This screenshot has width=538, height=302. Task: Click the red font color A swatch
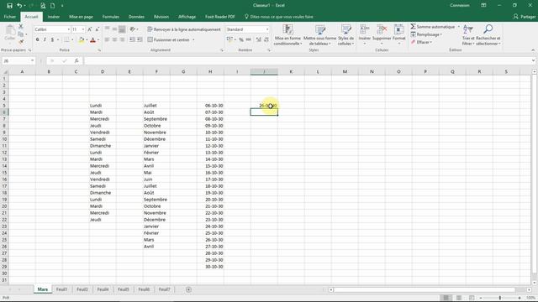(x=92, y=40)
